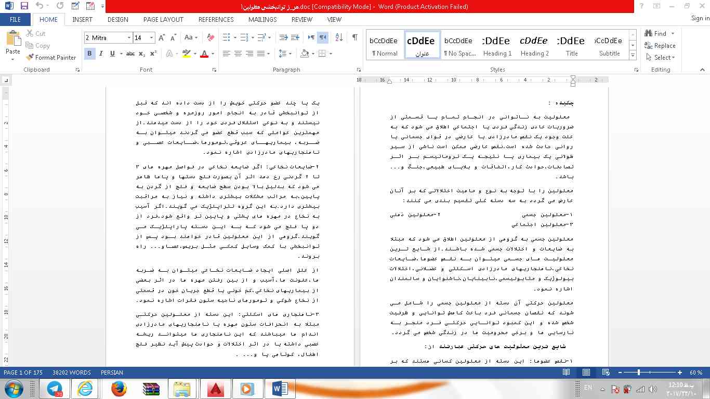Viewport: 710px width, 399px height.
Task: Toggle Strikethrough formatting
Action: [130, 54]
